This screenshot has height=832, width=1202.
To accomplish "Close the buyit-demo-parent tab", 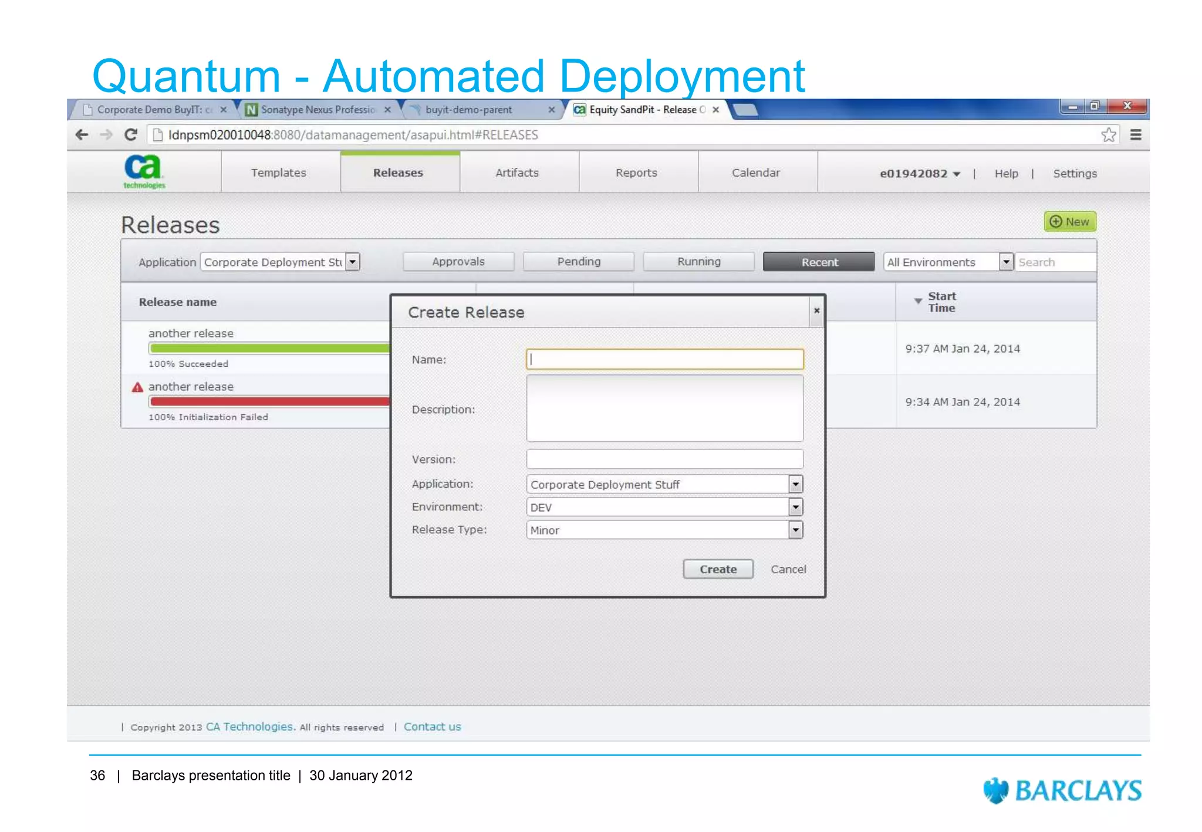I will [552, 110].
